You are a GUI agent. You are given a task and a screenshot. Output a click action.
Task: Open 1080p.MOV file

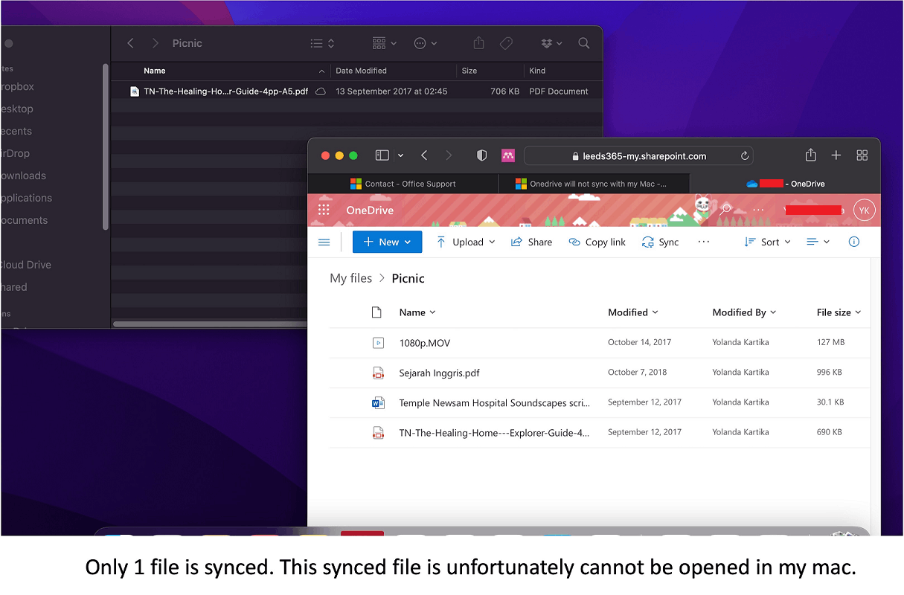(425, 343)
